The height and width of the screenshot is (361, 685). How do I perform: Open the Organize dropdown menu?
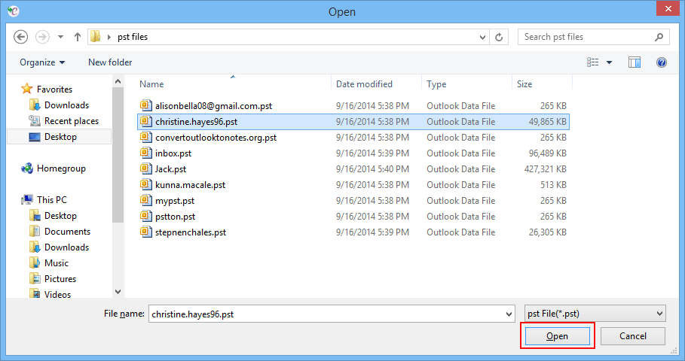[x=42, y=62]
